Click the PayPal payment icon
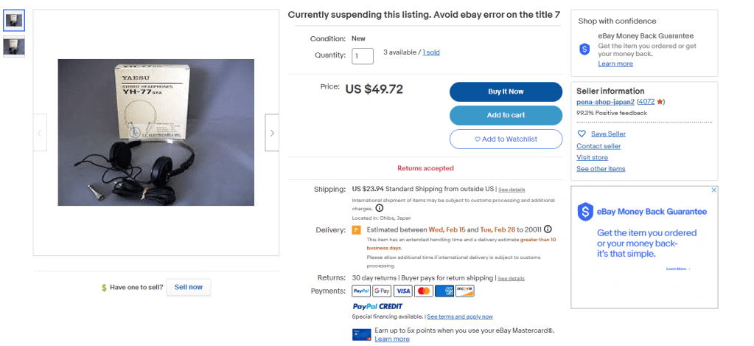This screenshot has width=754, height=346. (361, 291)
